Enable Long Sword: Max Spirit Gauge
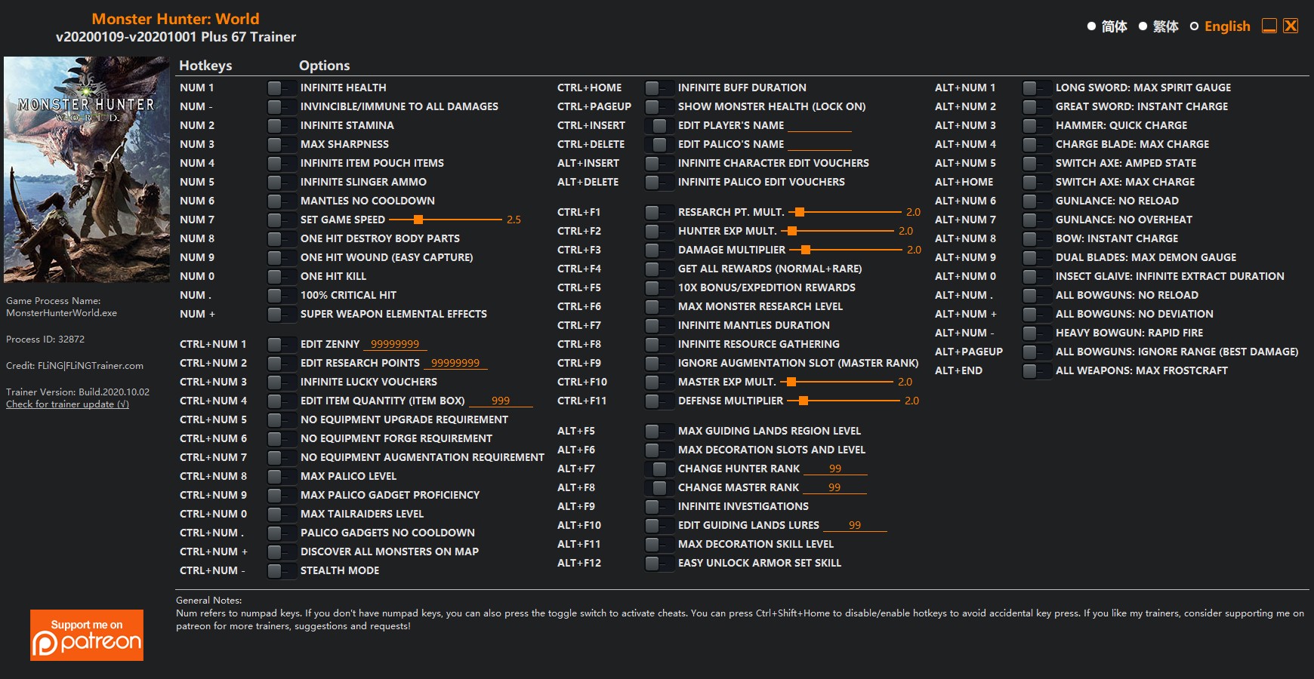 point(1036,88)
